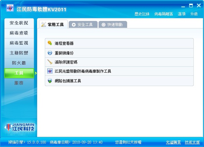Click the reinstall backup blue arrow icon

(x=50, y=53)
